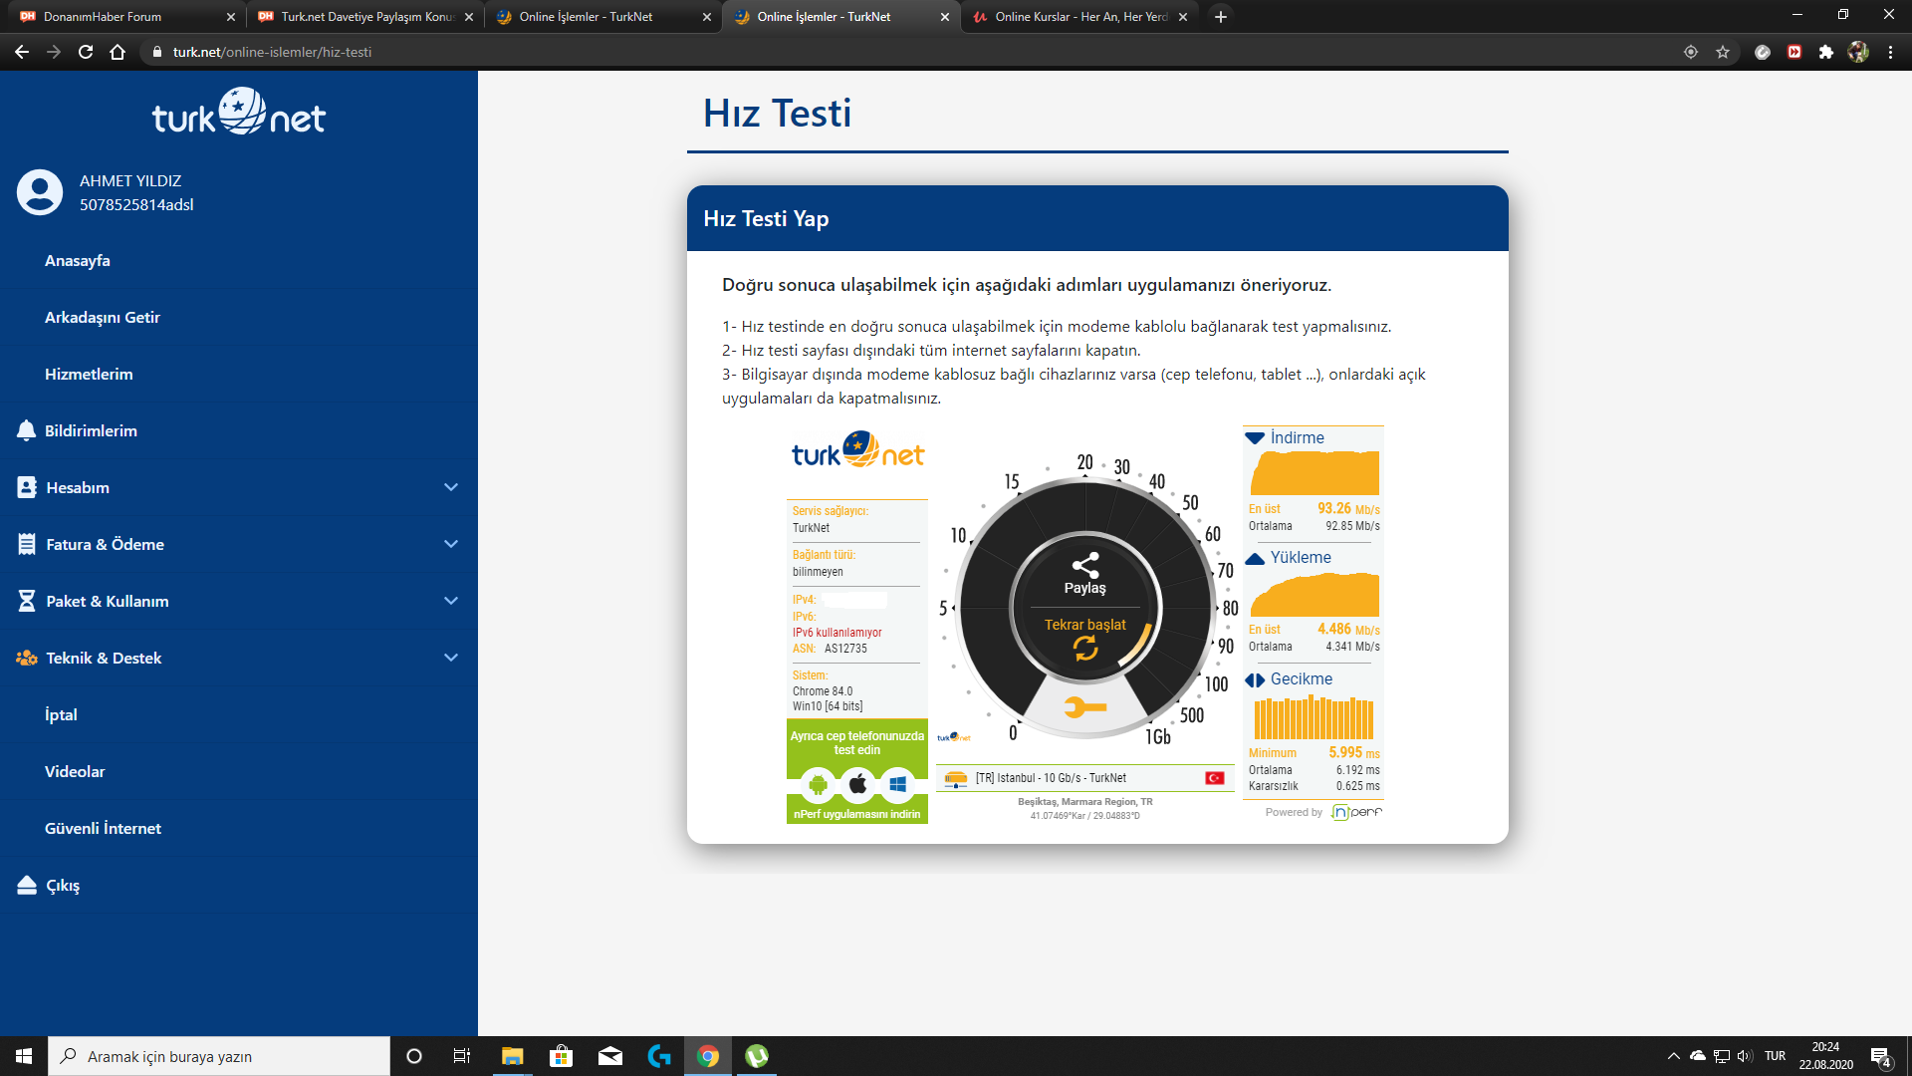Close the DonanımHaber Forum tab
This screenshot has height=1076, width=1912.
tap(231, 17)
